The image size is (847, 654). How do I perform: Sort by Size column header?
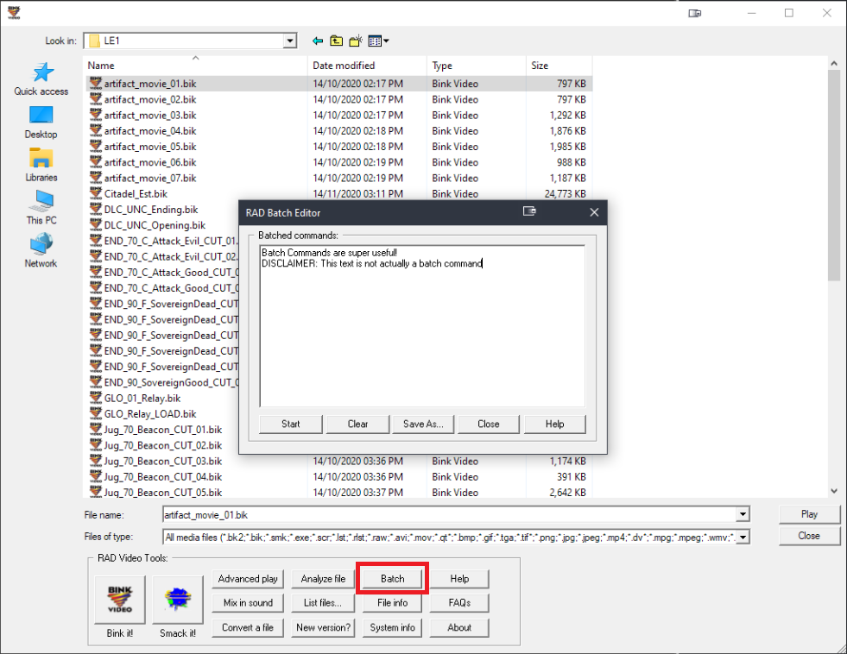coord(559,66)
